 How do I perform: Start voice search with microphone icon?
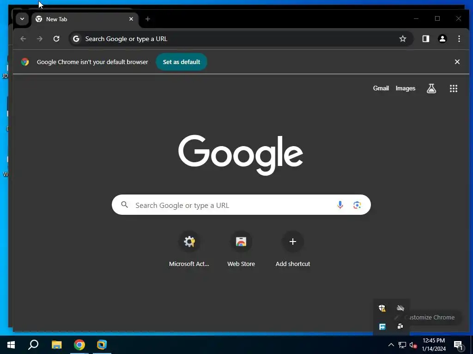point(340,205)
